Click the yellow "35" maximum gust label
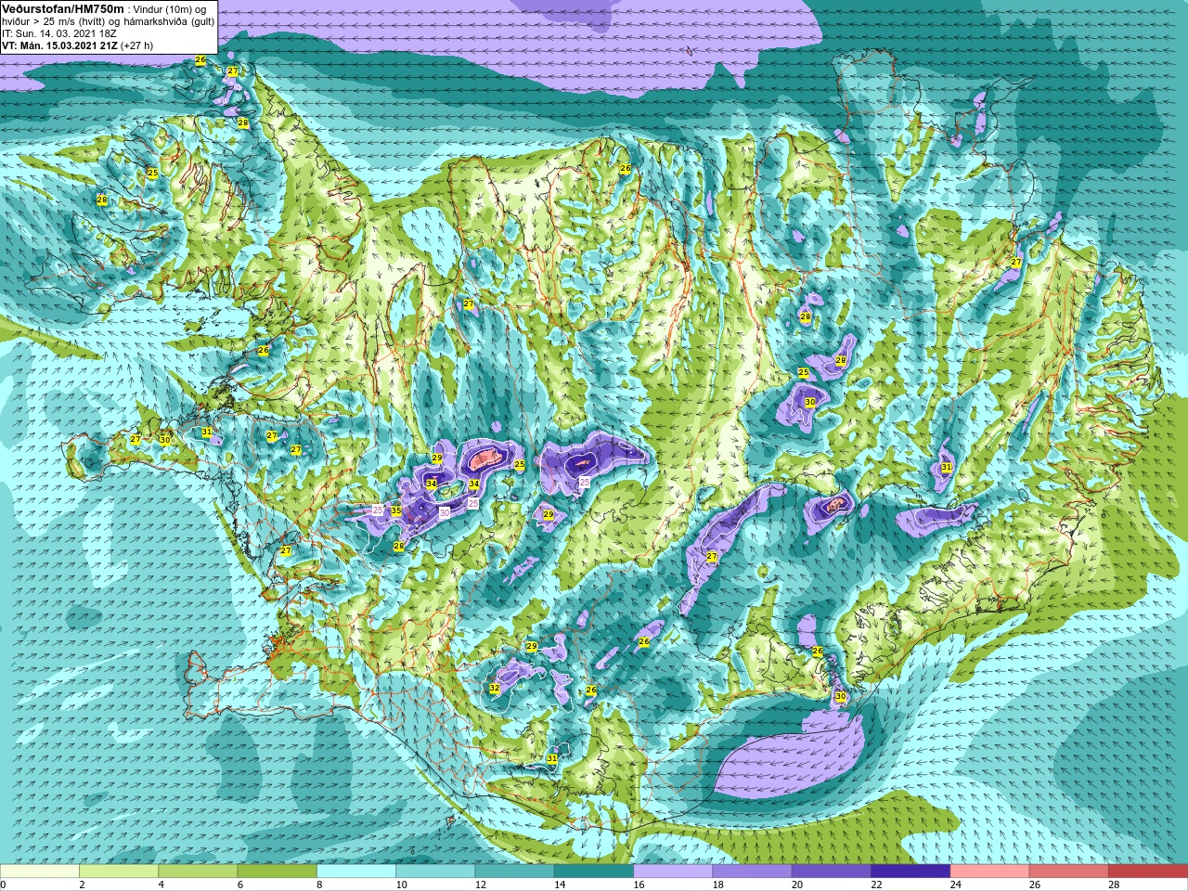 395,510
